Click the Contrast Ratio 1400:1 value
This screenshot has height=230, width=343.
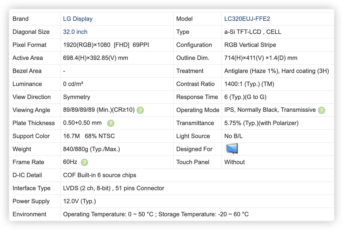pyautogui.click(x=249, y=84)
